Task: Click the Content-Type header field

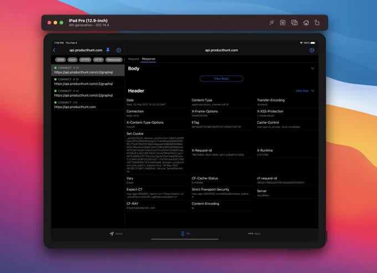Action: point(222,102)
